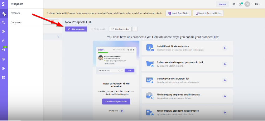
Task: Click Install LI Prospect Finder banner button
Action: pos(208,13)
